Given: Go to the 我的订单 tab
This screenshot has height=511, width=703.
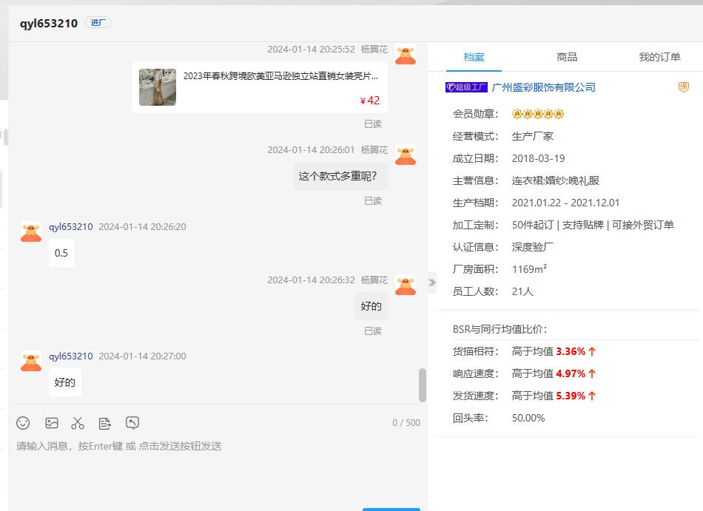Looking at the screenshot, I should [x=659, y=57].
